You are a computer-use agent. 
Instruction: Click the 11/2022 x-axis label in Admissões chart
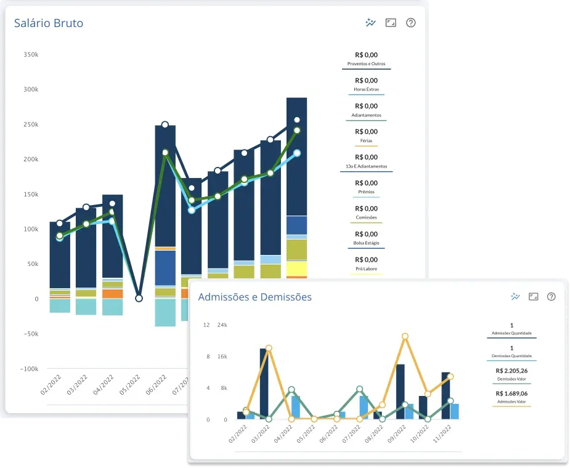[x=442, y=434]
